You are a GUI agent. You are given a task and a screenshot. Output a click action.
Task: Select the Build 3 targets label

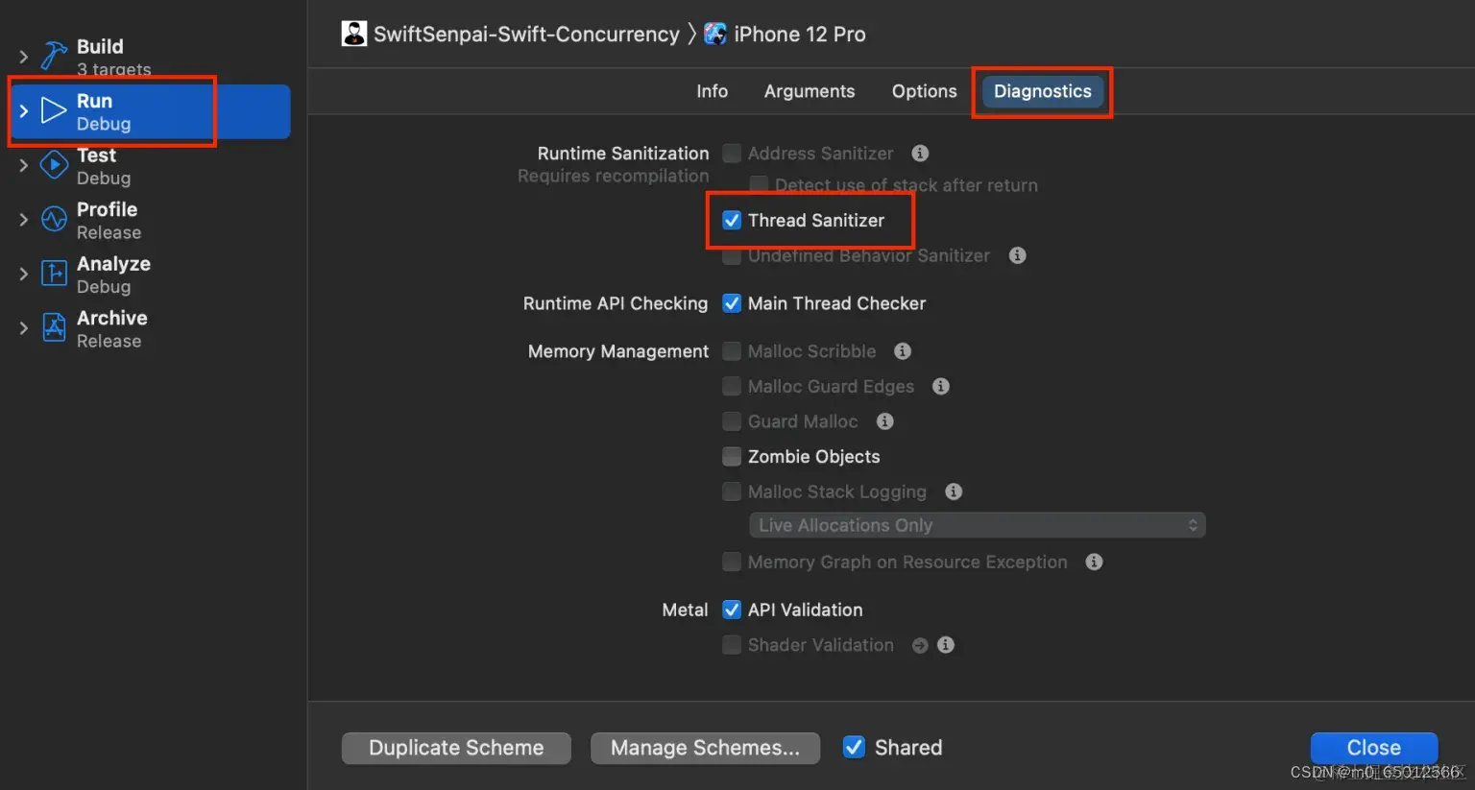(113, 58)
